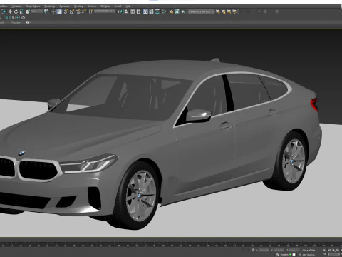This screenshot has width=342, height=257.
Task: Toggle the 3D Snaps button
Action: (66, 11)
